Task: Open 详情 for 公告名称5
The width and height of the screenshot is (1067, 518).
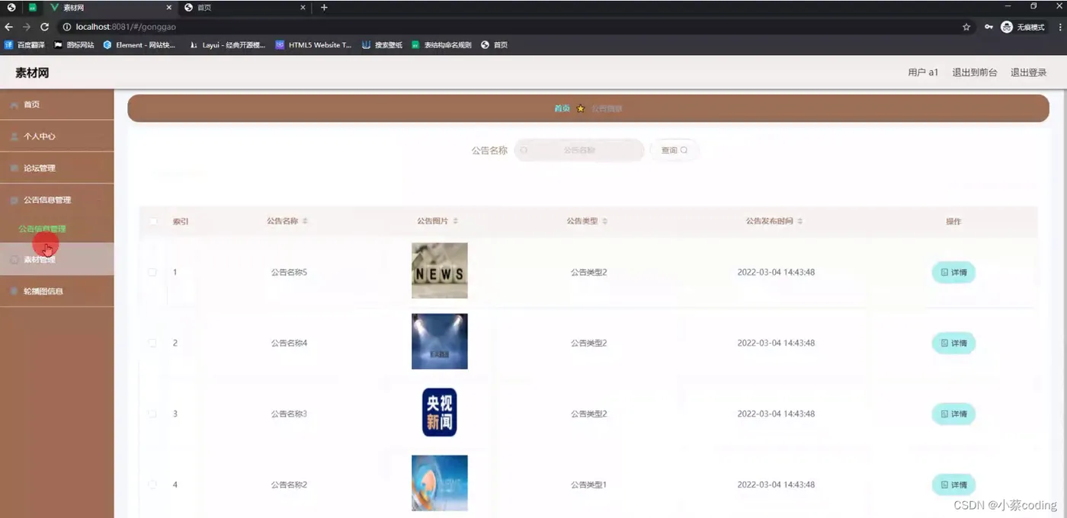Action: click(953, 272)
